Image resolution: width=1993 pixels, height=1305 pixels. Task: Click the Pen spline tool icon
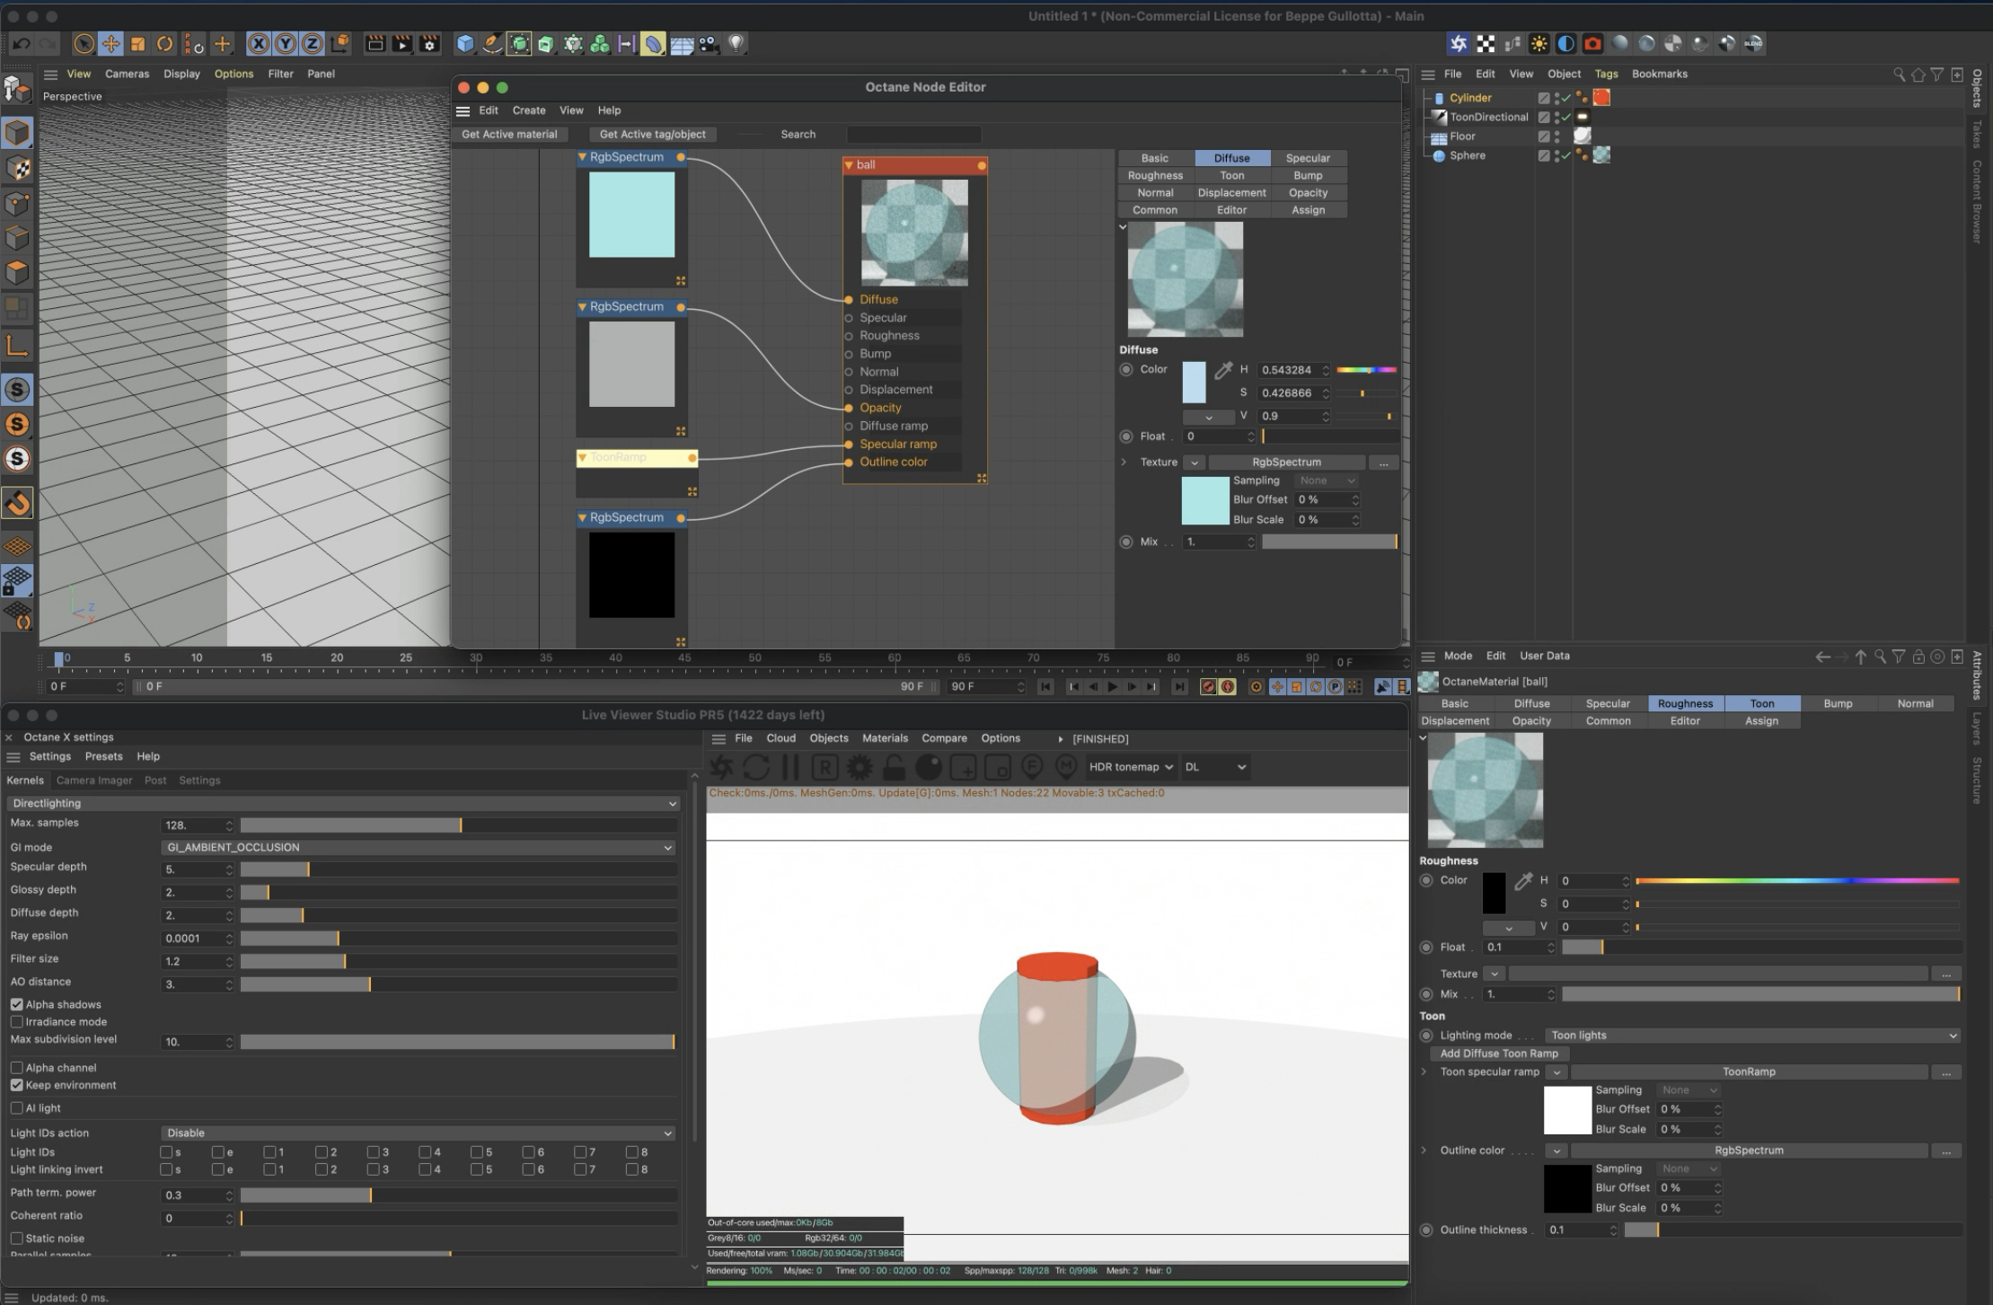pyautogui.click(x=492, y=43)
